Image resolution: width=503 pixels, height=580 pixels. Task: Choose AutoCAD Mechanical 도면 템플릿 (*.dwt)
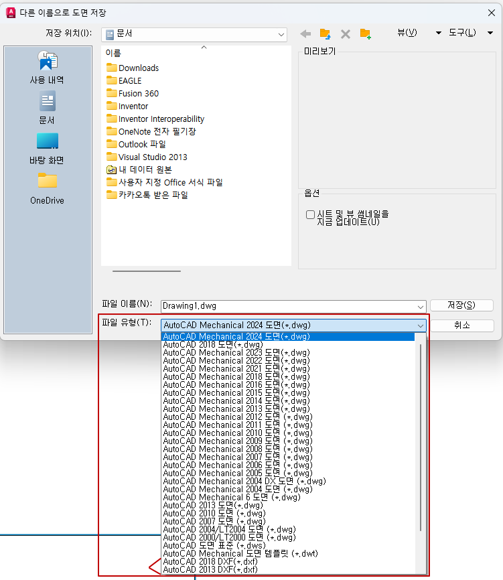[x=288, y=554]
